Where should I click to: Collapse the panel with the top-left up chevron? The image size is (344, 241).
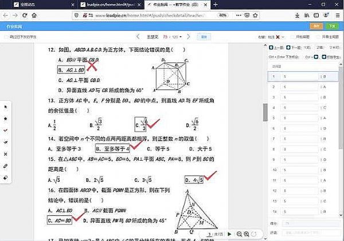tap(265, 46)
